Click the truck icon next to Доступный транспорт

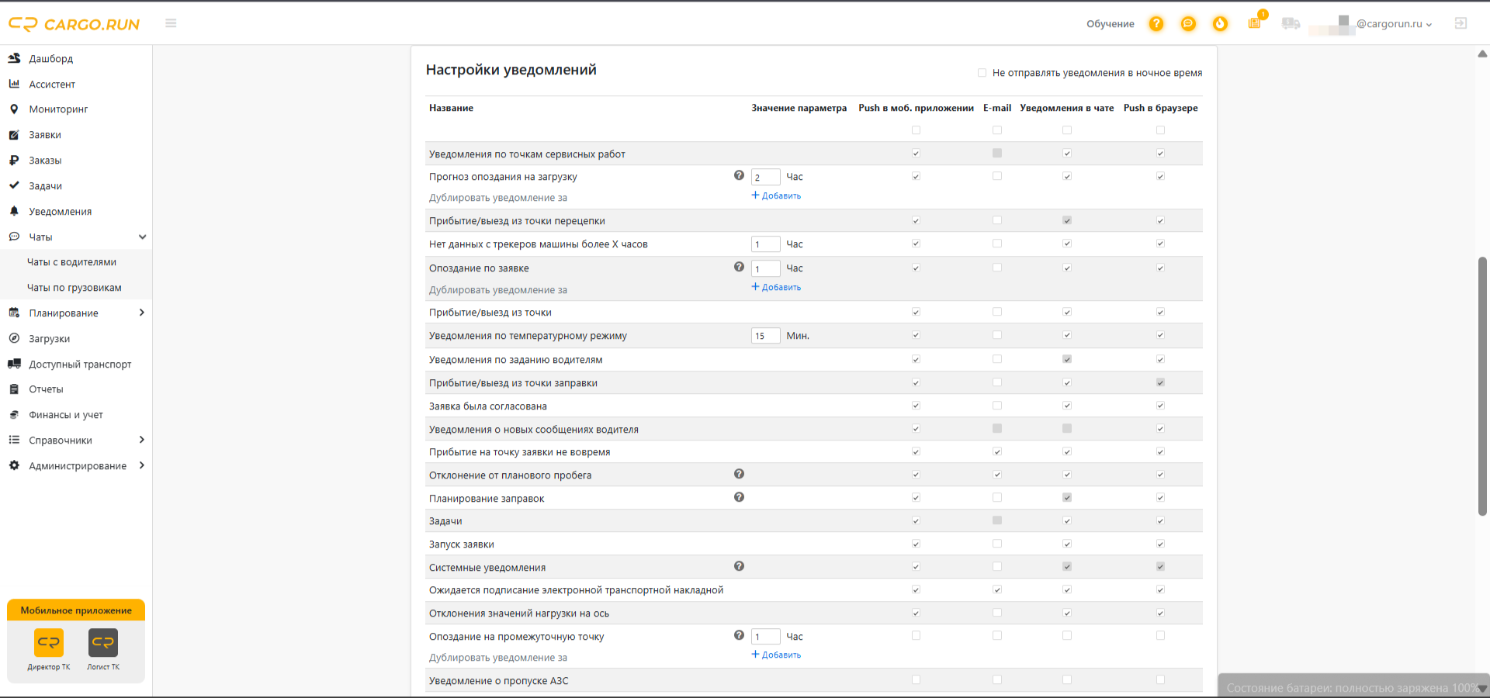click(x=14, y=364)
